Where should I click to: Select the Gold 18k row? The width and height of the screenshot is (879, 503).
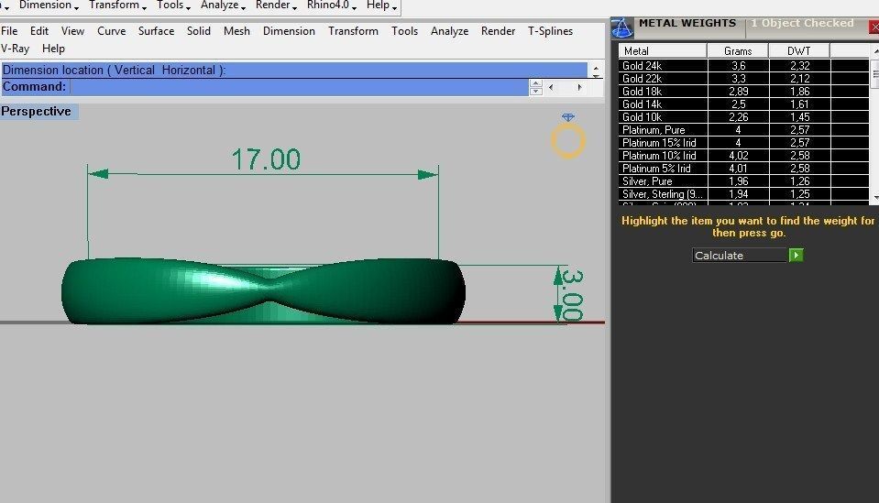coord(744,92)
